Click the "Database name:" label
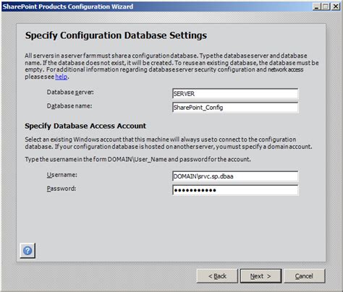Image resolution: width=343 pixels, height=292 pixels. tap(69, 106)
